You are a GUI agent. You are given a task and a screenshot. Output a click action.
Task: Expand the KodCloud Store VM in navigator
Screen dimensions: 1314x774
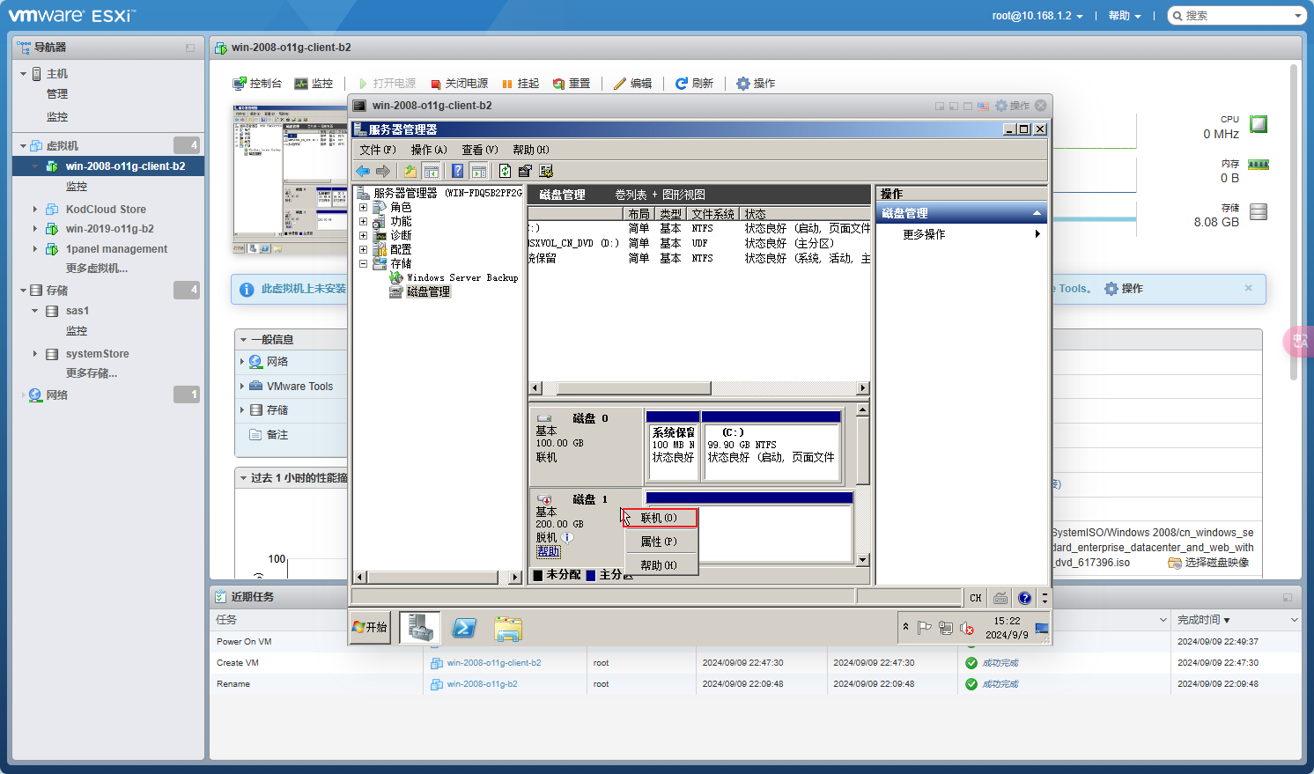point(35,210)
